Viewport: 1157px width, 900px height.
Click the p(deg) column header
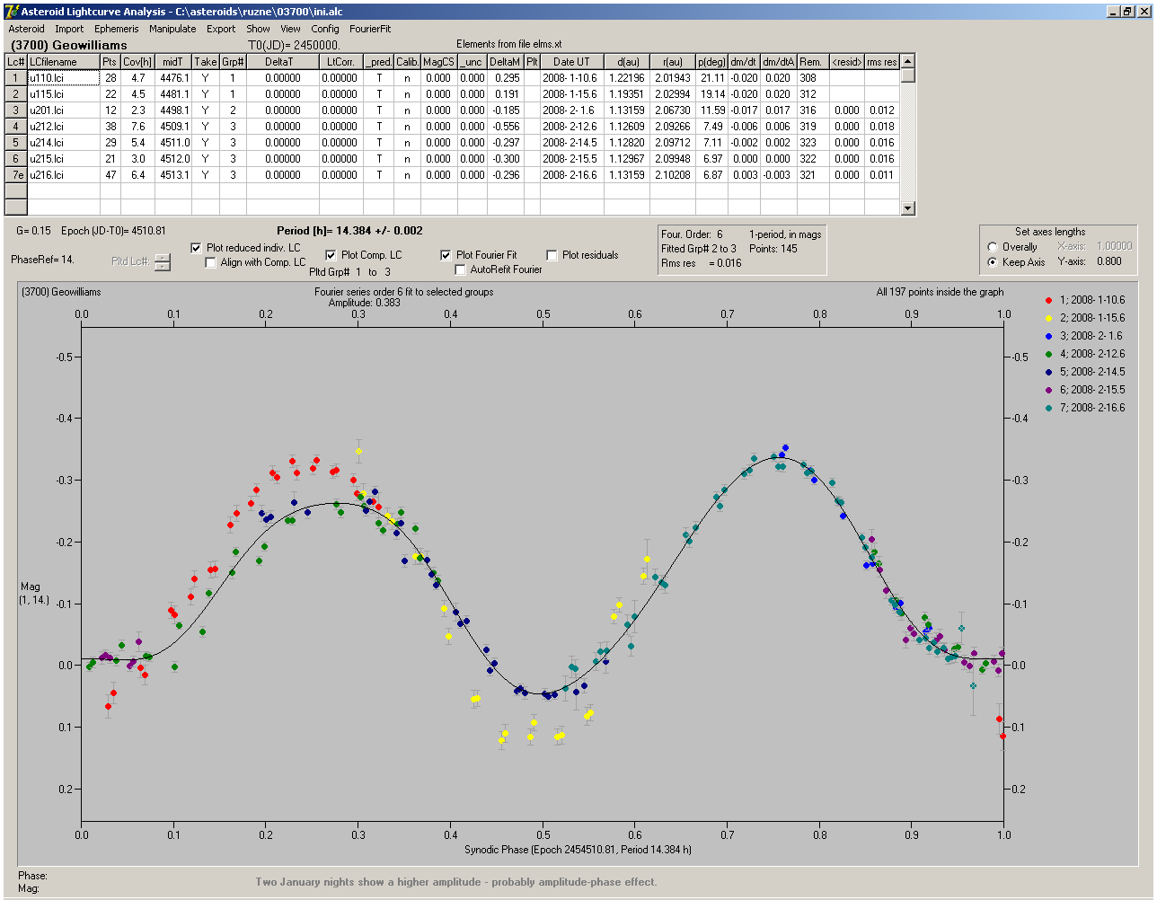(711, 62)
